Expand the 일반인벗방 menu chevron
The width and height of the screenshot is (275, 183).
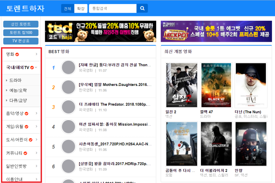coord(37,166)
